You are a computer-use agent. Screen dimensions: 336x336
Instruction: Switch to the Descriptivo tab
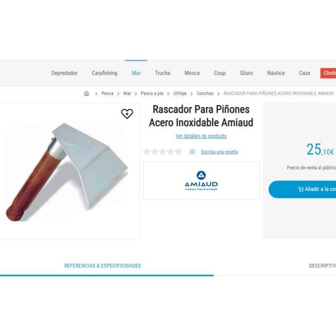click(323, 265)
